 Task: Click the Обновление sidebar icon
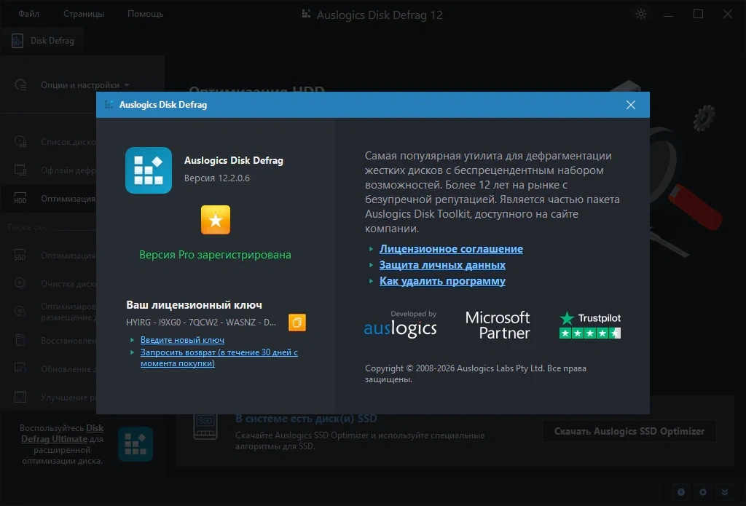(x=20, y=368)
